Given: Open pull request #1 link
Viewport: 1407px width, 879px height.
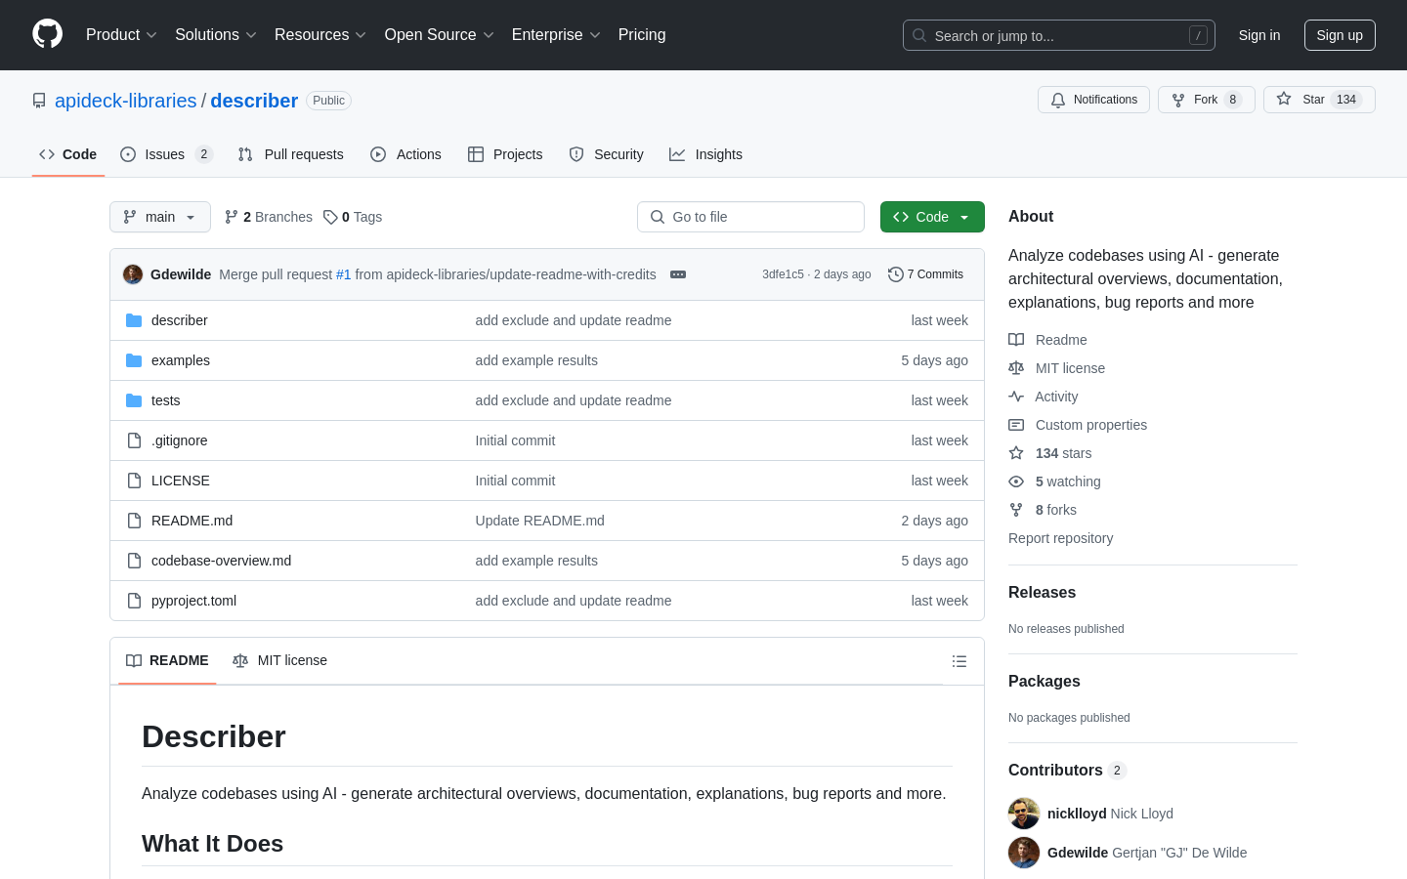Looking at the screenshot, I should (343, 274).
